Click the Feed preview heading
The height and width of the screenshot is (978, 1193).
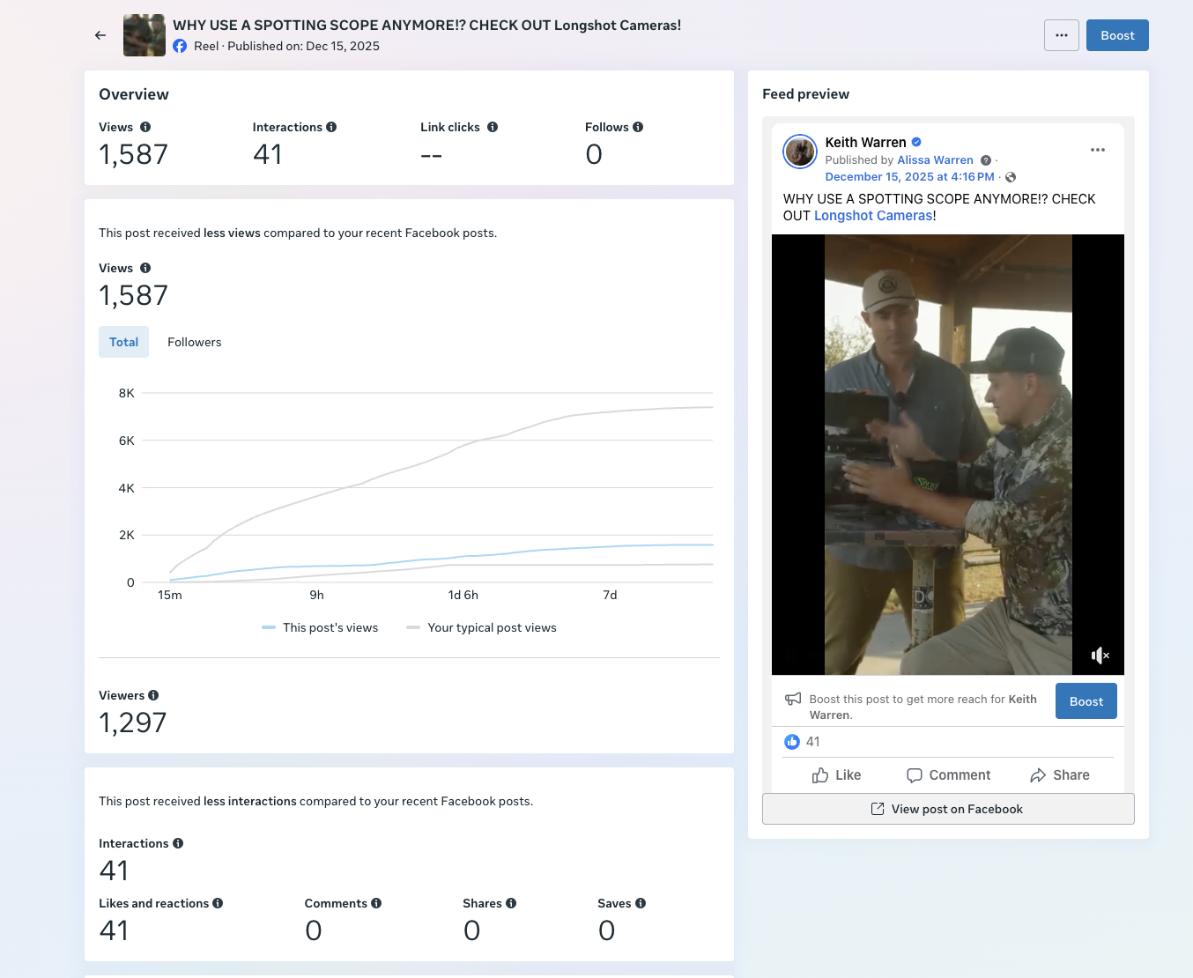(805, 94)
